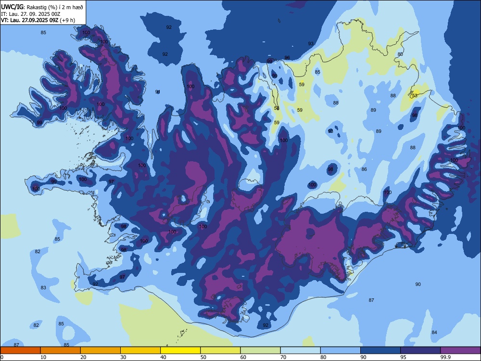Image resolution: width=481 pixels, height=361 pixels.
Task: Click the legend tick label 20
Action: click(x=83, y=357)
